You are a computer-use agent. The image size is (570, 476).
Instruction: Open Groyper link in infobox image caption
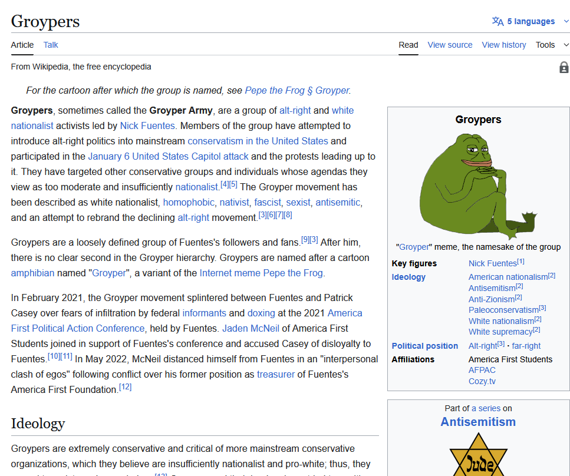(x=414, y=247)
